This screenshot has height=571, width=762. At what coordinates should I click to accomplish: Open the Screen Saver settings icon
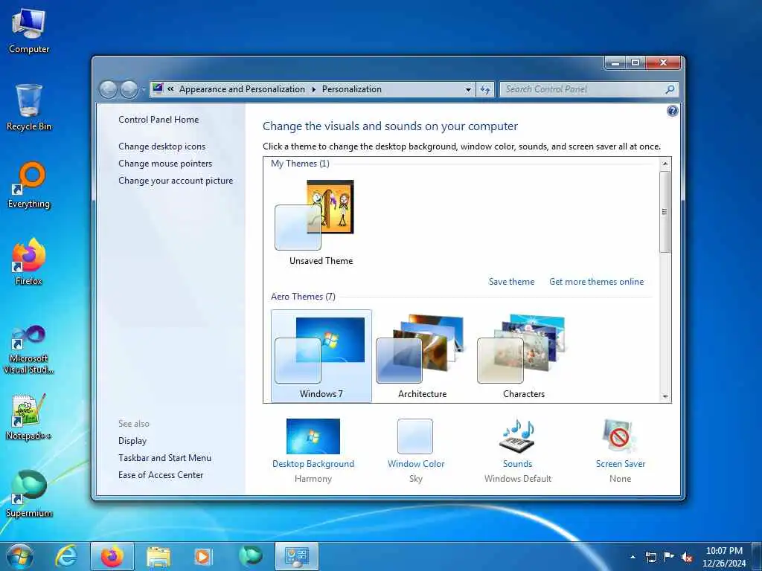[620, 436]
